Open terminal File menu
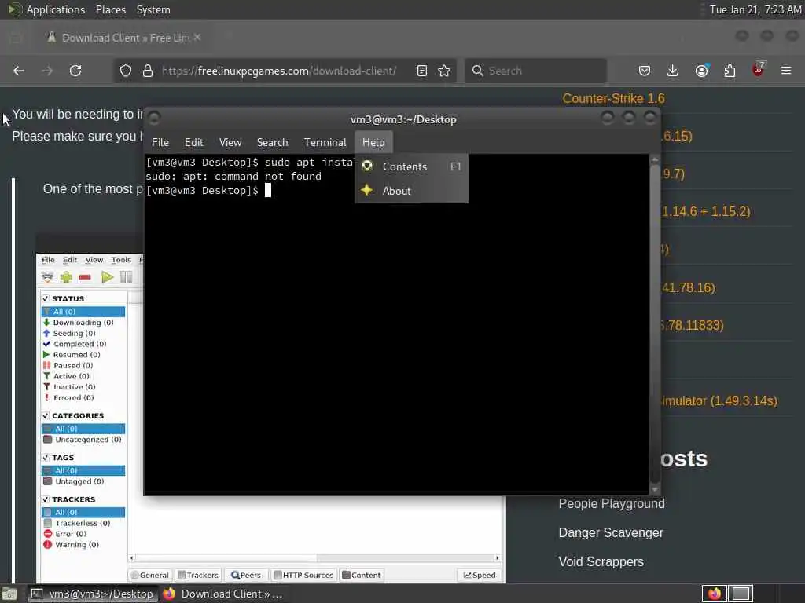Screen dimensions: 805x603 [x=160, y=143]
